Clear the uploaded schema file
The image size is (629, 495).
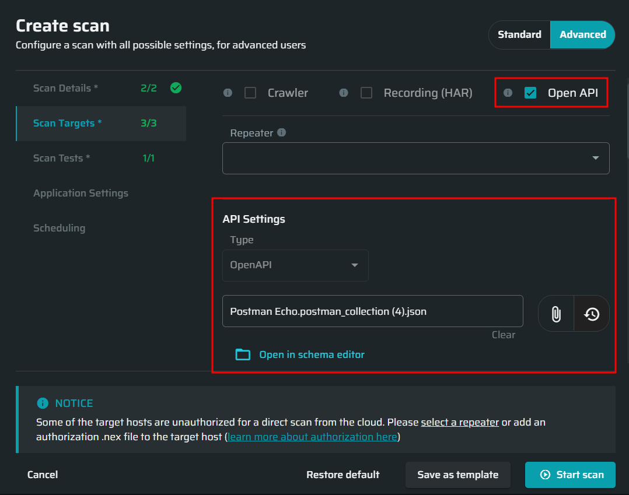[504, 335]
